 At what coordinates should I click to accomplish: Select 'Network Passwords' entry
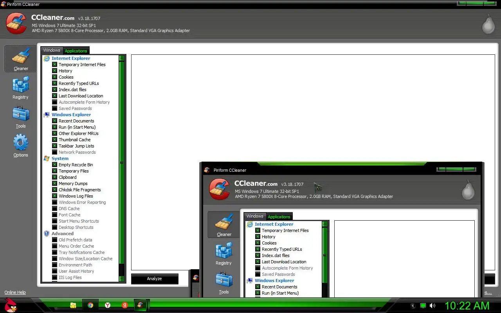coord(77,152)
